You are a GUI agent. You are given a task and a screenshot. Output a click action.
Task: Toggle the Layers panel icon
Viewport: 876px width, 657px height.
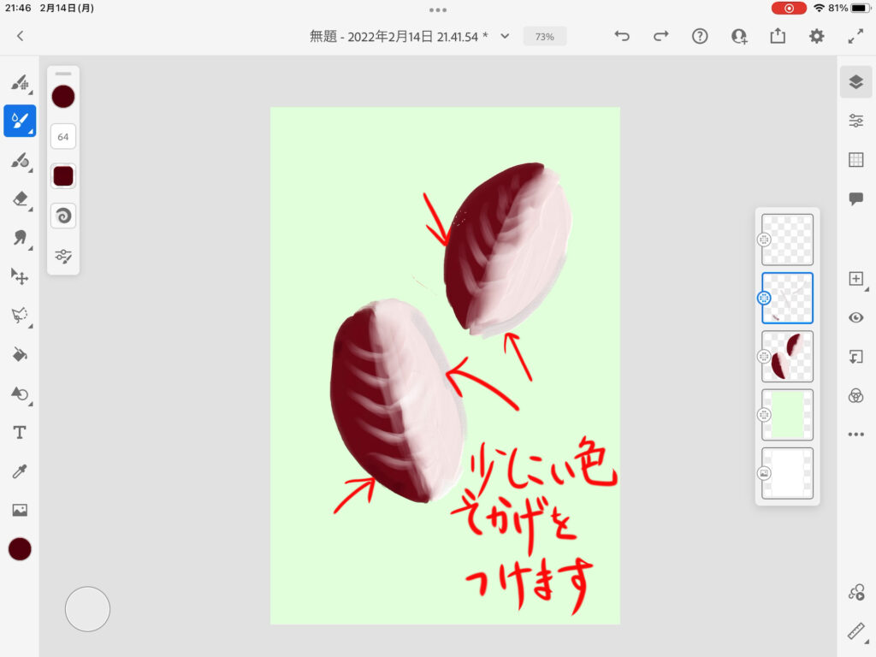pyautogui.click(x=855, y=82)
